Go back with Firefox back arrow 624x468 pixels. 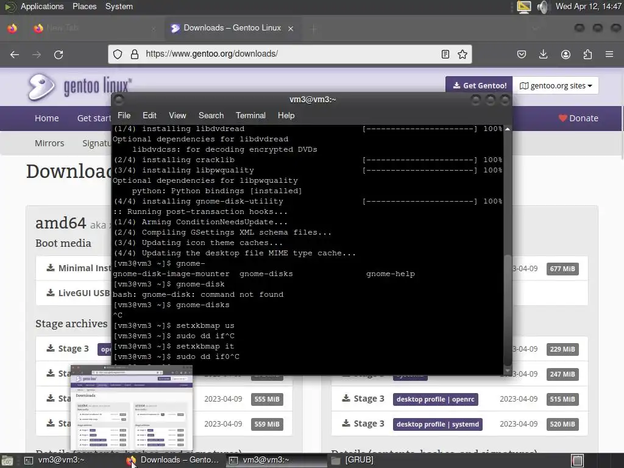tap(15, 54)
